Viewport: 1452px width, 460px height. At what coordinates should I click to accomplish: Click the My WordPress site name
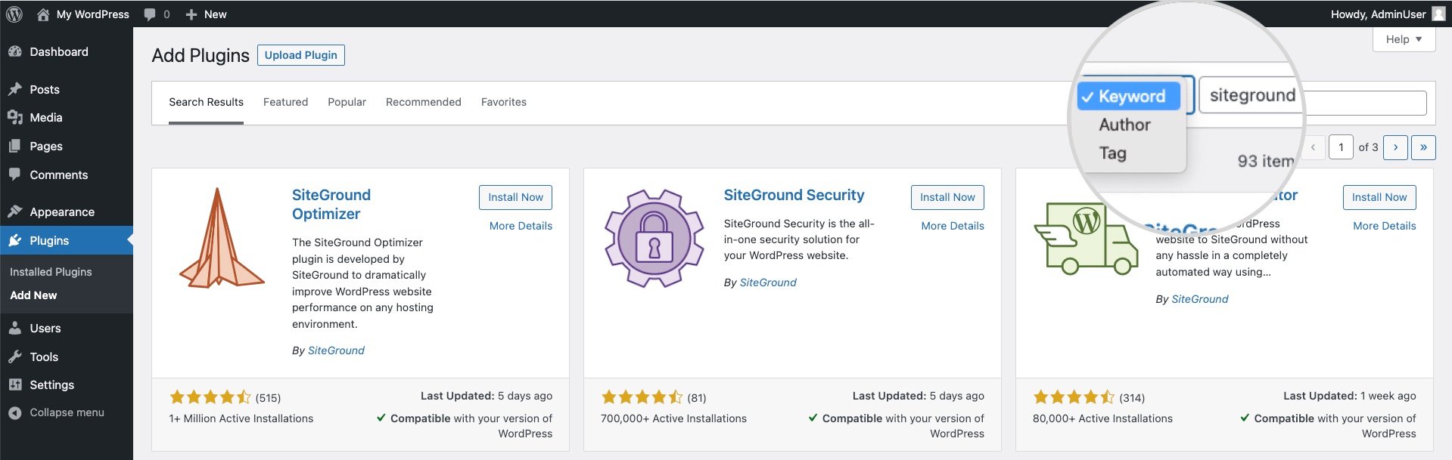coord(92,14)
